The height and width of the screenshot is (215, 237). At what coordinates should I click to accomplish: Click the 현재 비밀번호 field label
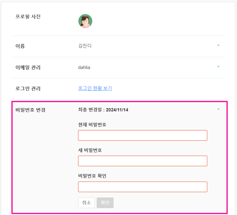pos(92,125)
